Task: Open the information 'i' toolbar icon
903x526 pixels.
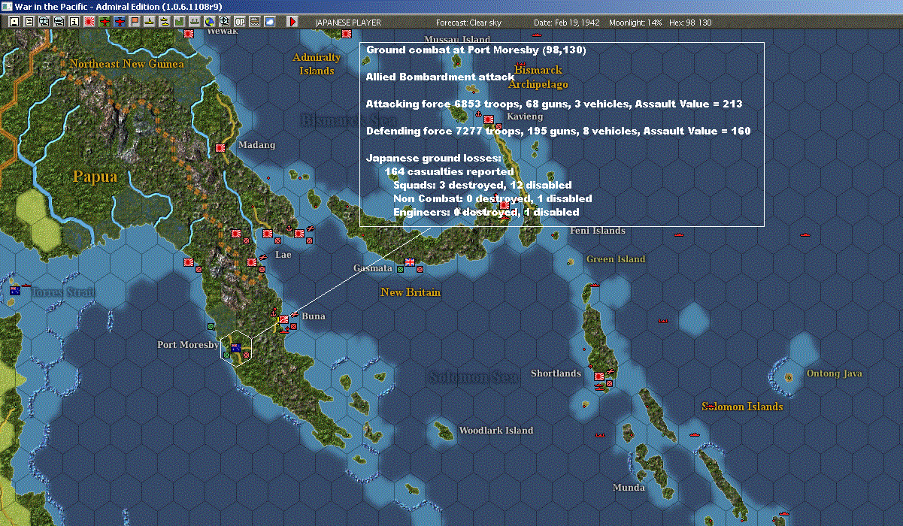Action: [x=74, y=22]
